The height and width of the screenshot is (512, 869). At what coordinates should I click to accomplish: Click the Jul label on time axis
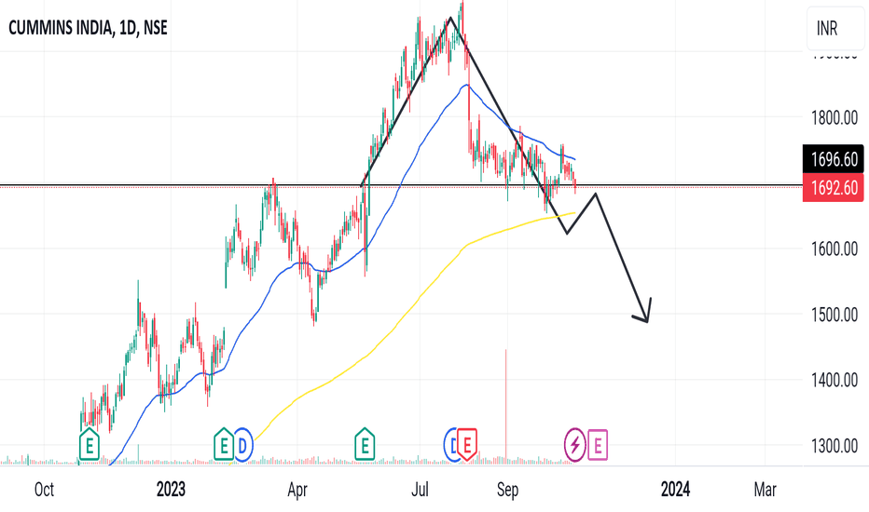coord(421,490)
